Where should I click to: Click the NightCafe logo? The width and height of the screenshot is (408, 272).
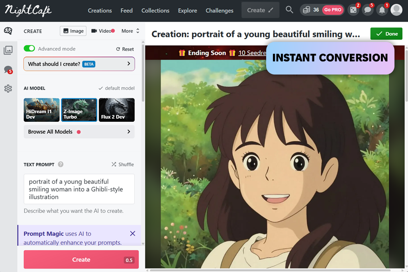pyautogui.click(x=28, y=10)
